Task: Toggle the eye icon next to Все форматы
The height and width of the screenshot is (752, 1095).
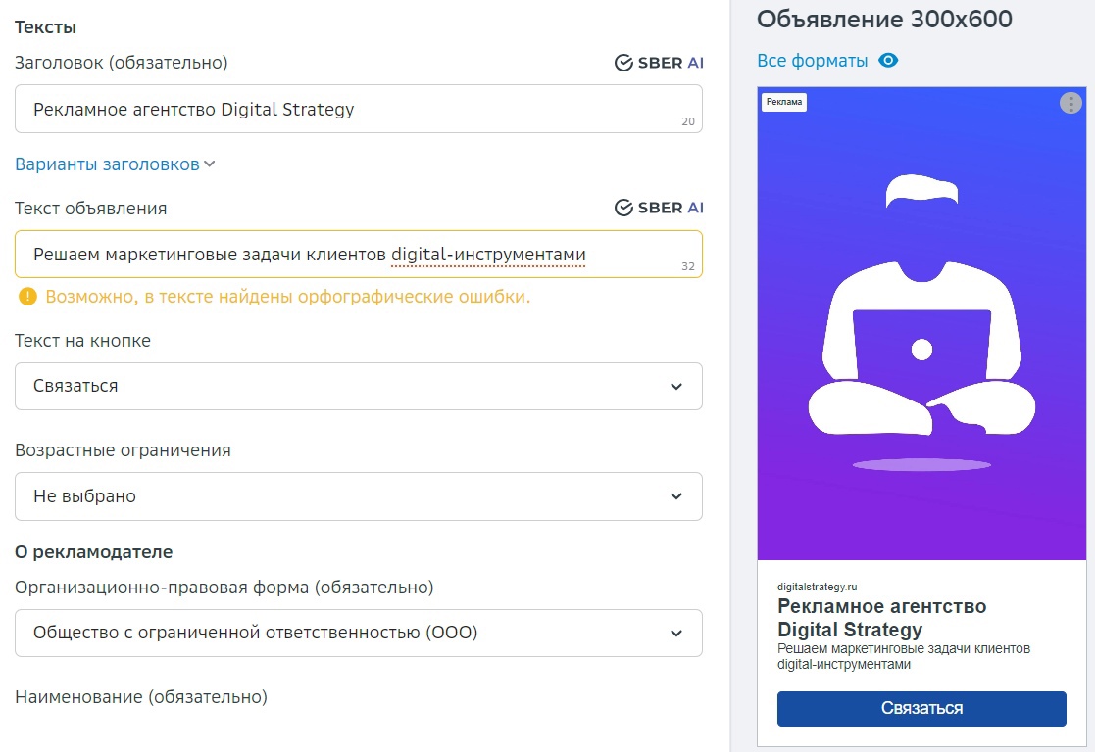Action: tap(887, 61)
